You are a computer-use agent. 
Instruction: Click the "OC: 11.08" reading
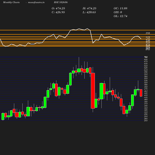click(121, 8)
